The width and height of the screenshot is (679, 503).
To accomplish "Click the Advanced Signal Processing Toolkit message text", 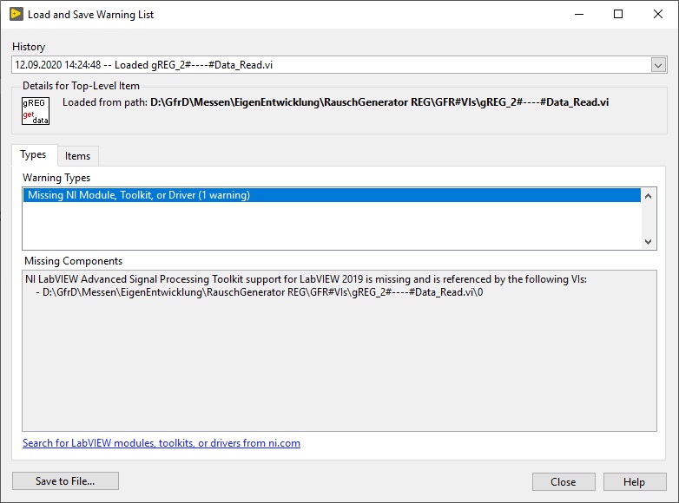I will [306, 279].
